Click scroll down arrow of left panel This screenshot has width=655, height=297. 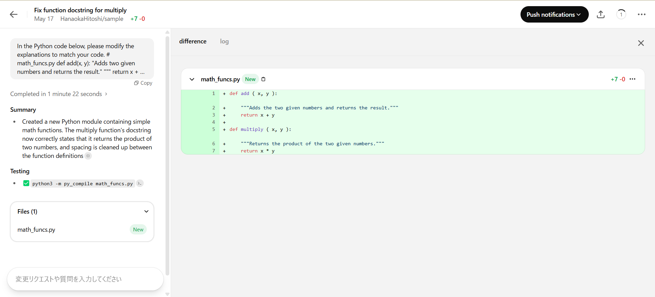[167, 294]
